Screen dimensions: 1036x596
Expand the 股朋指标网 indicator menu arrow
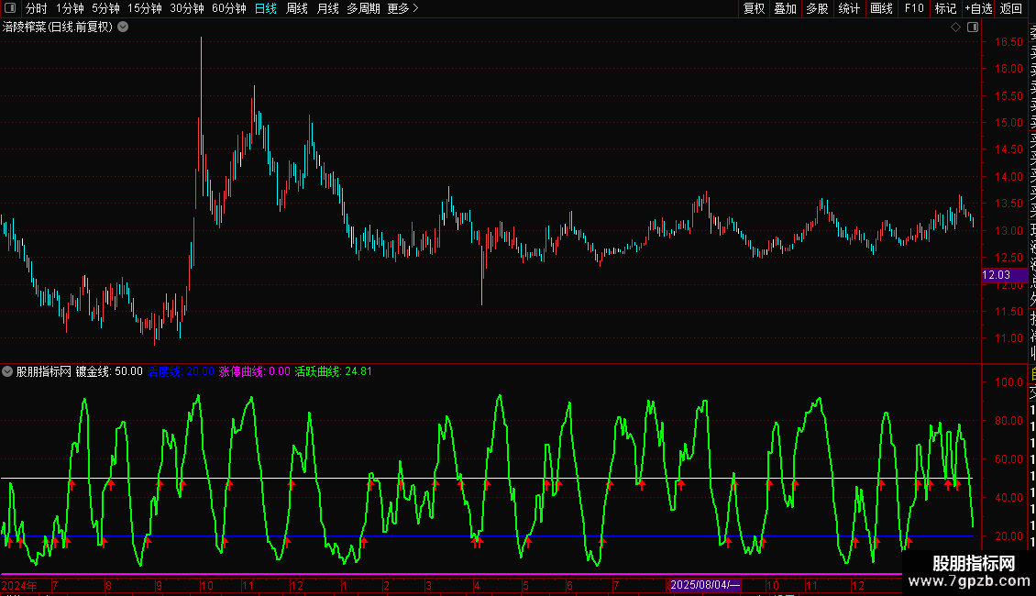click(7, 371)
